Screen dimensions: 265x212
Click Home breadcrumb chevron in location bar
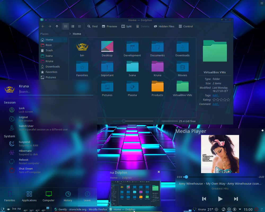point(70,34)
